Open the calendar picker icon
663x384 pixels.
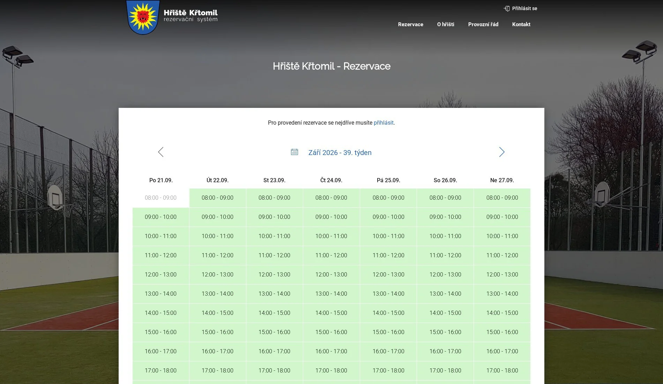295,152
